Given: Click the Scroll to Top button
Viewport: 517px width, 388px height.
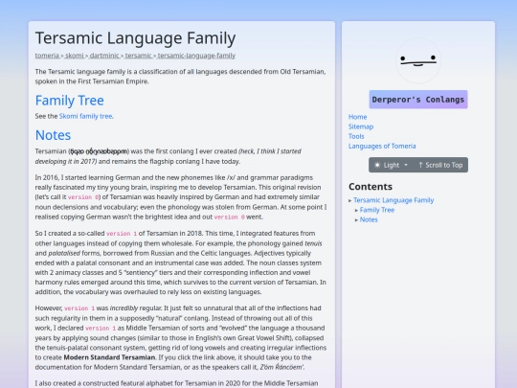Looking at the screenshot, I should click(x=440, y=165).
